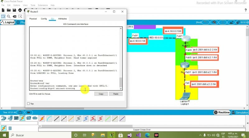Pick the Phone dotted cable
This screenshot has height=138, width=249.
[x=78, y=119]
